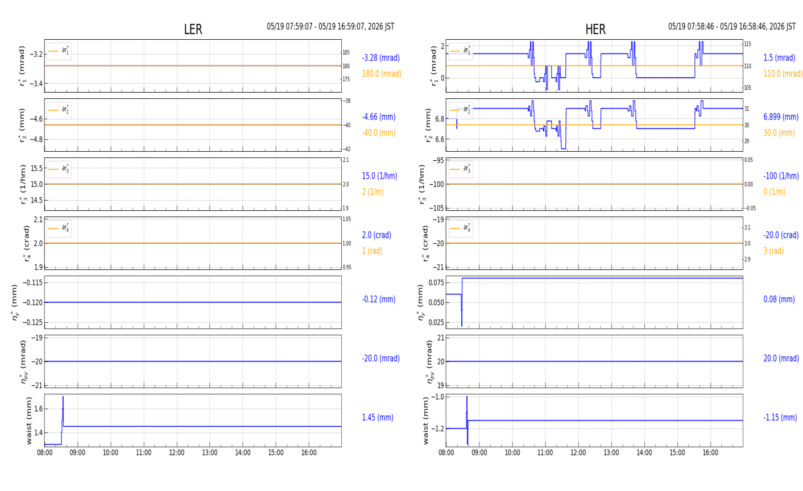Click the orange 2 (1/m) value
803x491 pixels.
coord(373,192)
